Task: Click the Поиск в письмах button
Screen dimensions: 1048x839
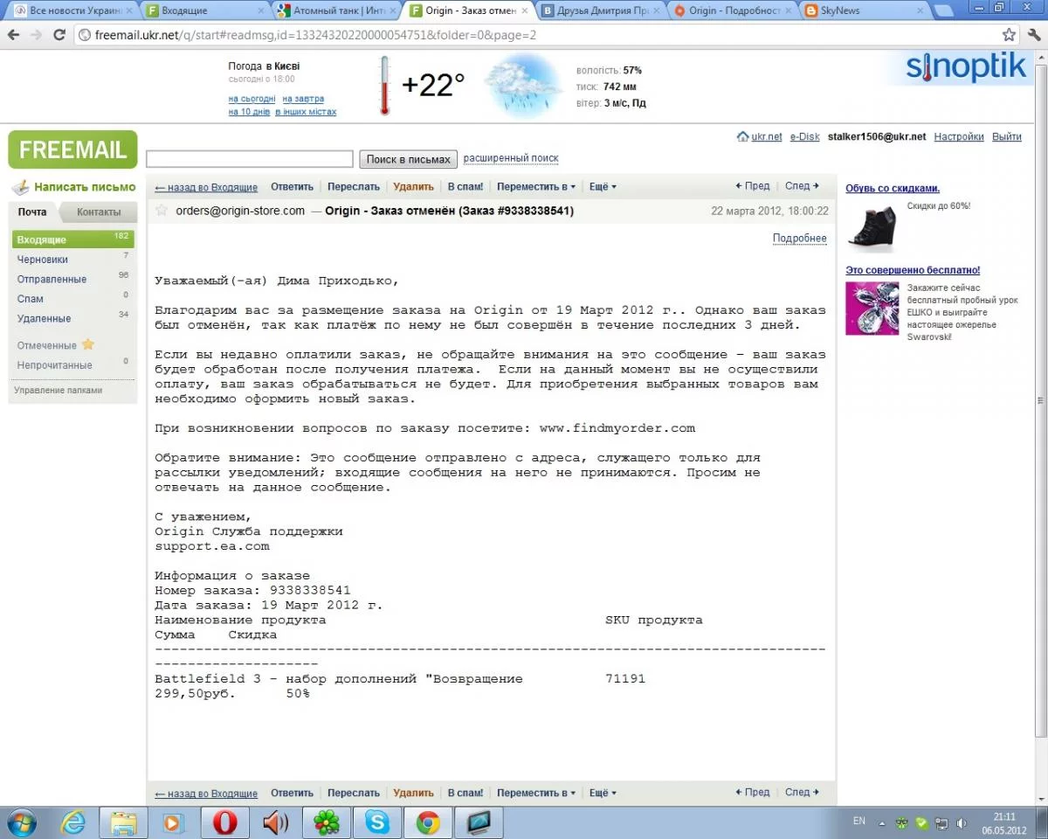Action: coord(408,159)
